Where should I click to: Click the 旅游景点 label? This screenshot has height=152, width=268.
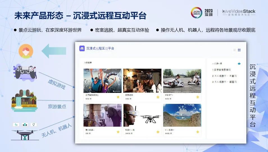[x=57, y=107]
